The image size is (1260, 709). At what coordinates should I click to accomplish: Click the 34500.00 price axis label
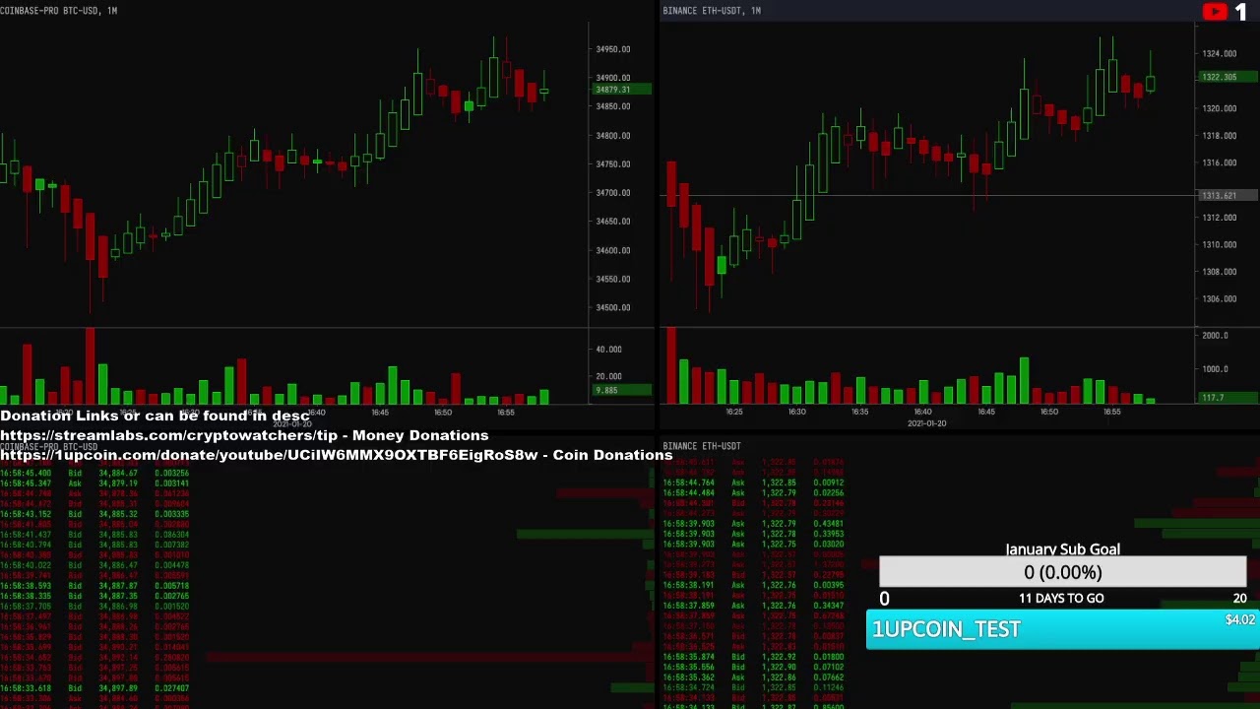pos(613,307)
